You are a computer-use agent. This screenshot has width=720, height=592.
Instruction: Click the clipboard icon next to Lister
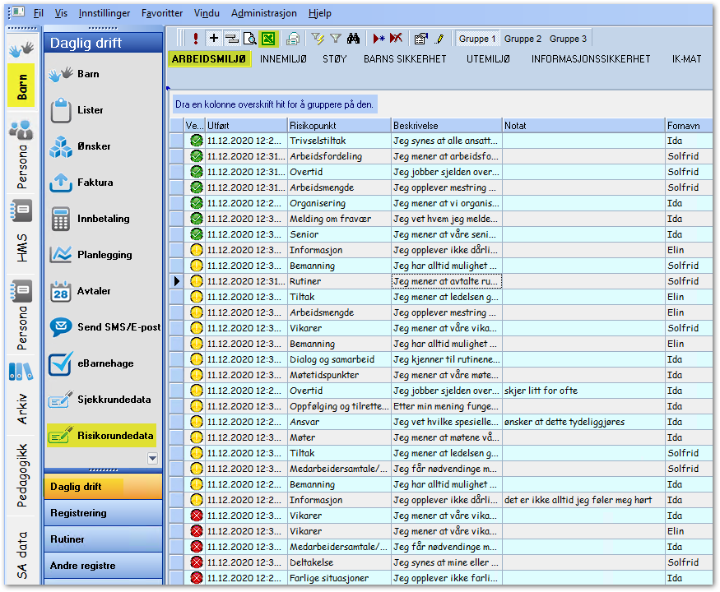point(61,110)
